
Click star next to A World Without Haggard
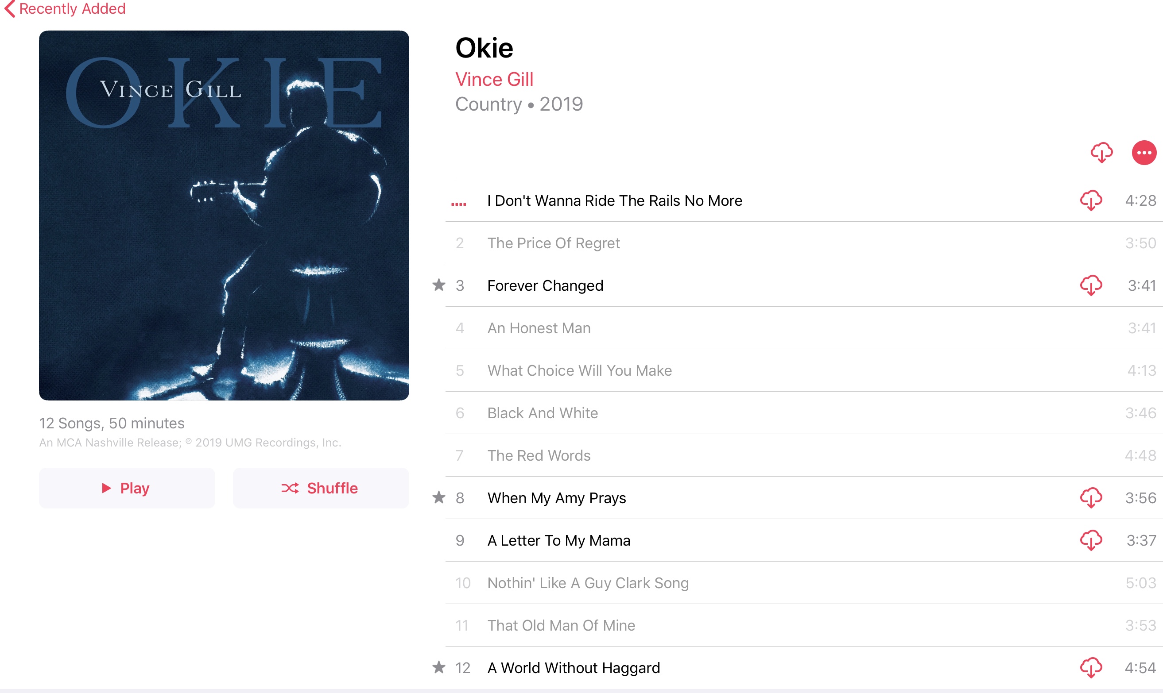(x=439, y=667)
